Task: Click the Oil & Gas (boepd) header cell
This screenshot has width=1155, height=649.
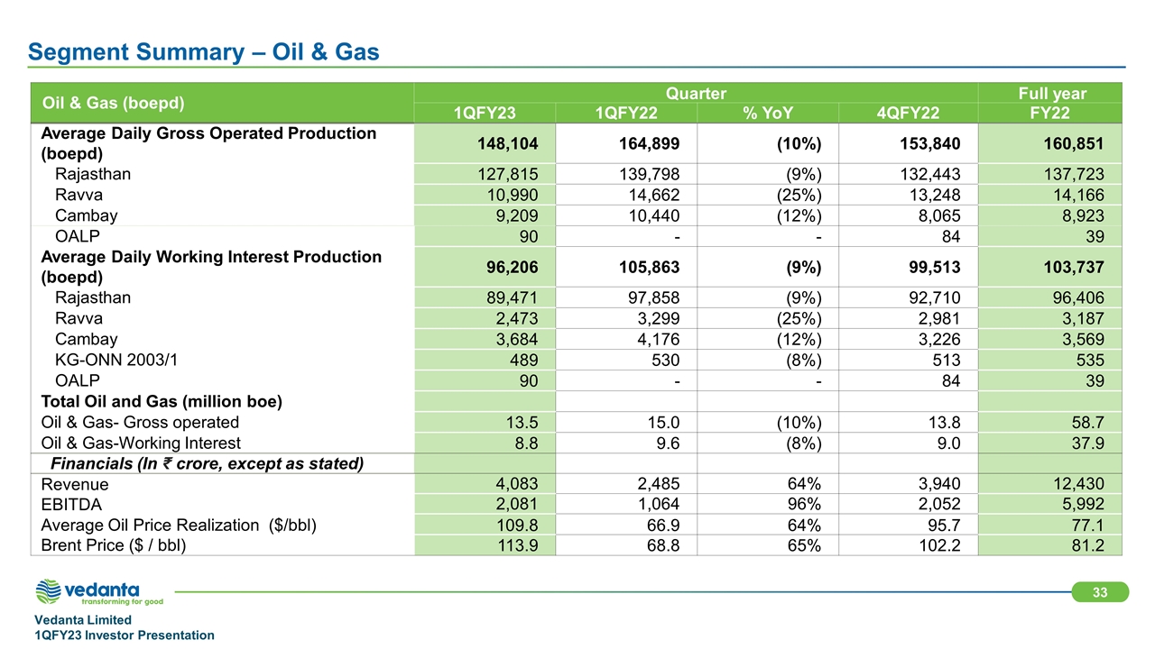Action: coord(113,103)
